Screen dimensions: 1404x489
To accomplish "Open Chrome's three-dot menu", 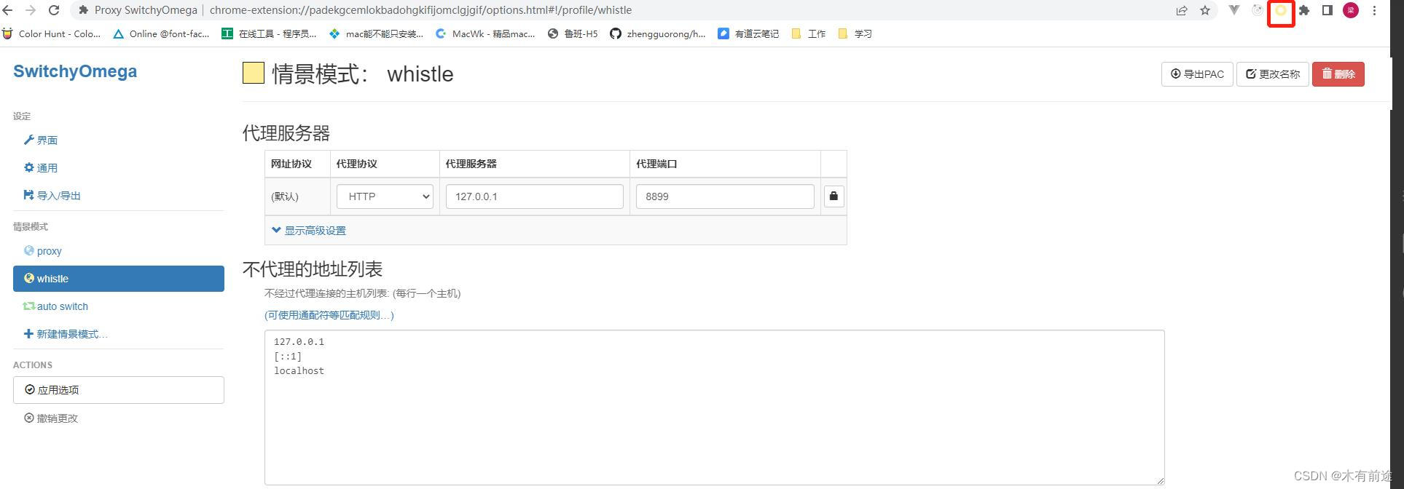I will tap(1374, 10).
